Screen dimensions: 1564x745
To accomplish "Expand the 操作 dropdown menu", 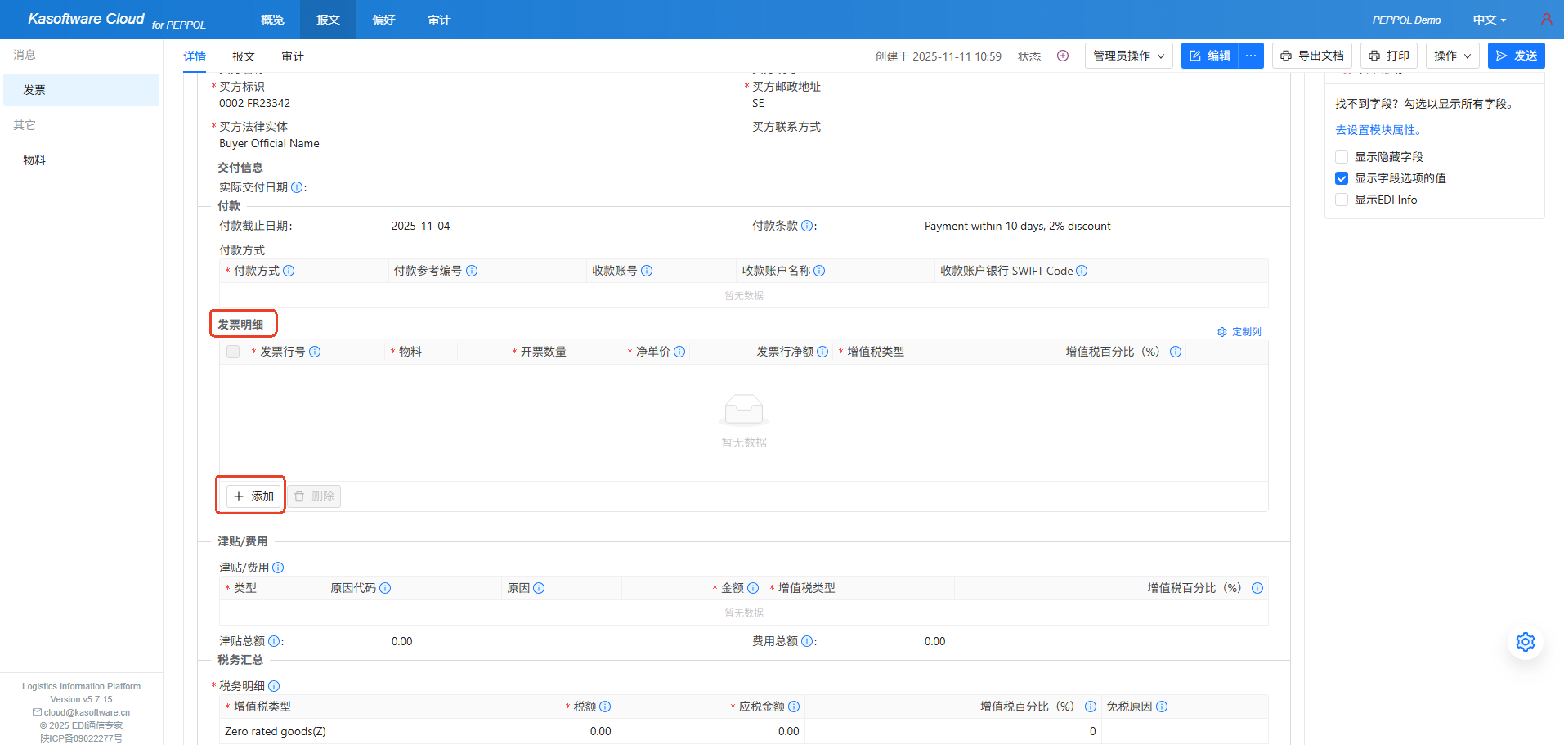I will [x=1452, y=56].
